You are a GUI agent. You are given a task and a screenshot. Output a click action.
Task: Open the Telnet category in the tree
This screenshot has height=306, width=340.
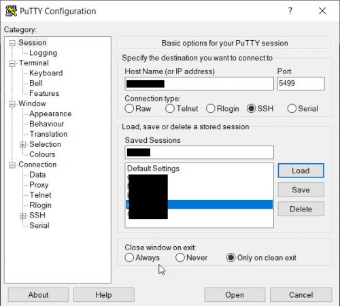pyautogui.click(x=40, y=195)
